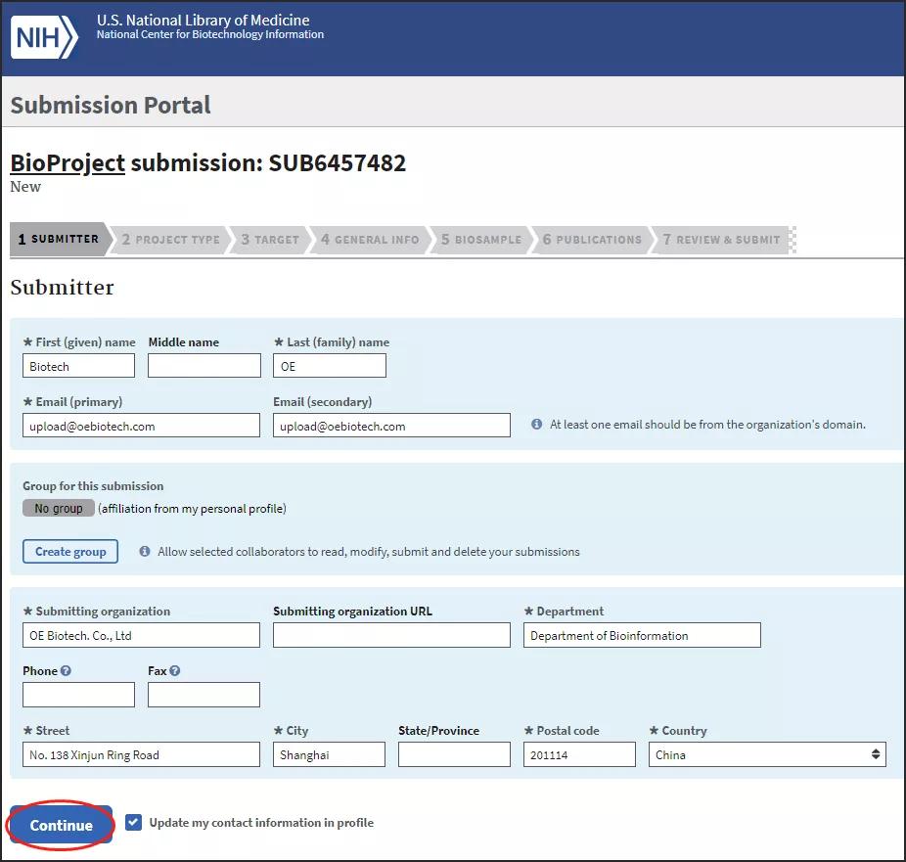Click the Fax input field
The height and width of the screenshot is (862, 906).
pos(204,695)
